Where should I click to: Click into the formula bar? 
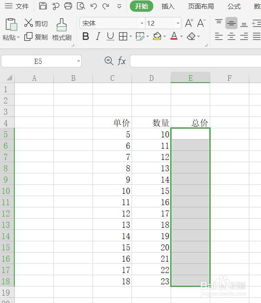click(195, 61)
